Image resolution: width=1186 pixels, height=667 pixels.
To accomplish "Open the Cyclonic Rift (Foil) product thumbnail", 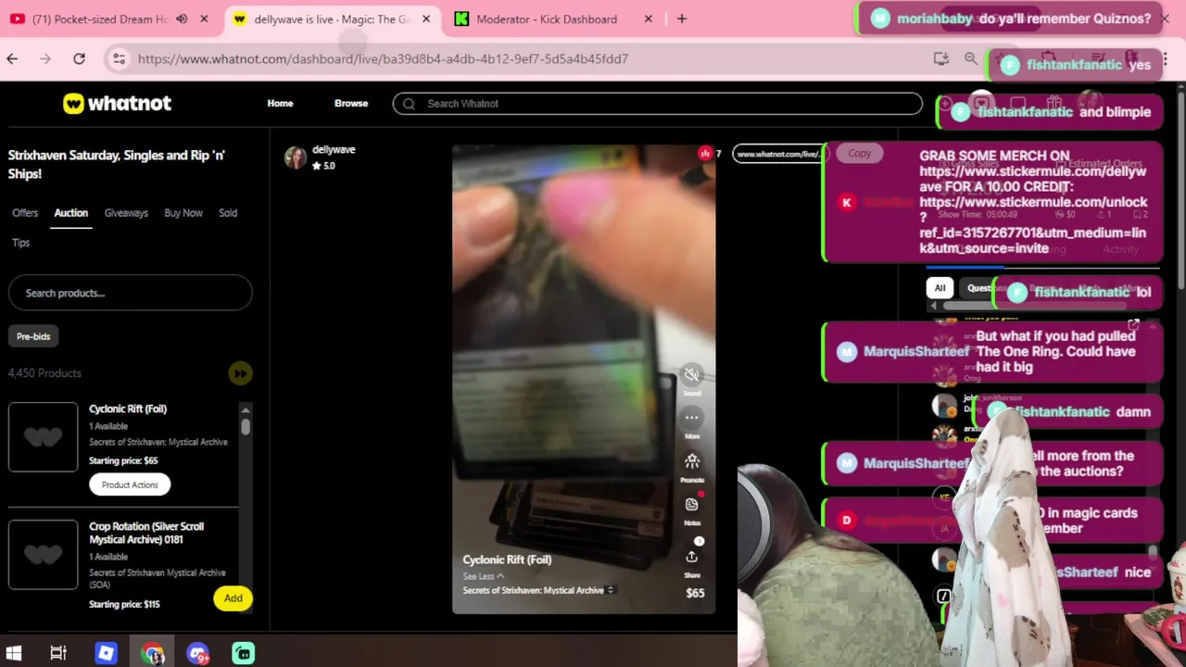I will [x=44, y=437].
